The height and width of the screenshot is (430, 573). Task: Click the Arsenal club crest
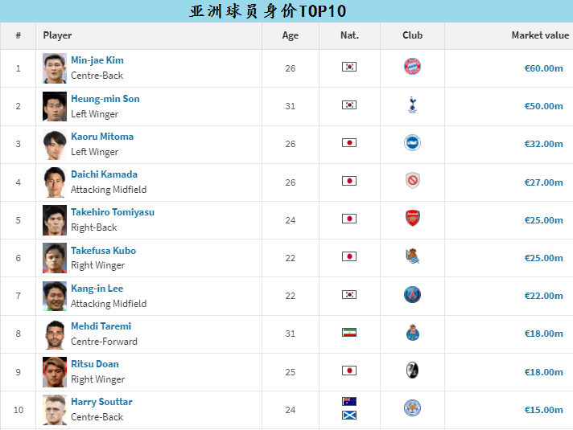[413, 219]
